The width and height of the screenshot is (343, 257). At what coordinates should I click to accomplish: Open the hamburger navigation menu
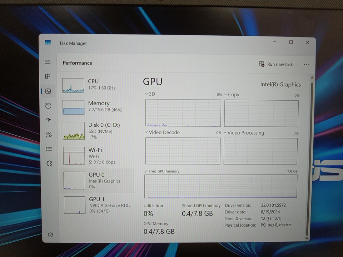point(48,62)
